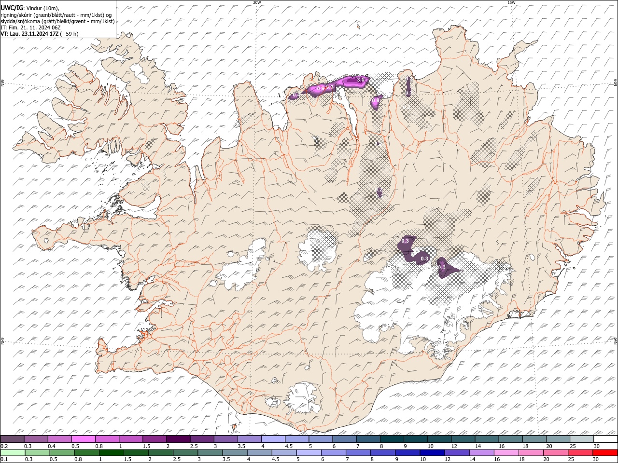The width and height of the screenshot is (618, 463).
Task: Select the bottom-row green swatch between 0.3 and 0.5
Action: click(37, 452)
